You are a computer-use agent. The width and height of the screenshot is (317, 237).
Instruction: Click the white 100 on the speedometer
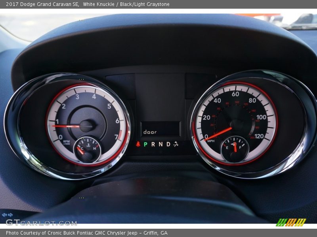tap(261, 117)
